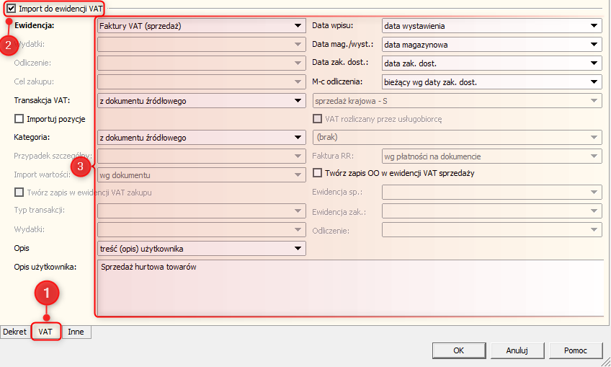Enable Importuj pozycje checkbox
The height and width of the screenshot is (367, 611).
19,118
